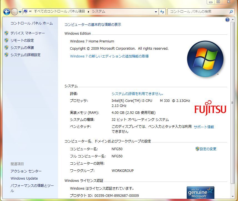
Task: Open コントロール パネル ホーム
Action: click(32, 23)
